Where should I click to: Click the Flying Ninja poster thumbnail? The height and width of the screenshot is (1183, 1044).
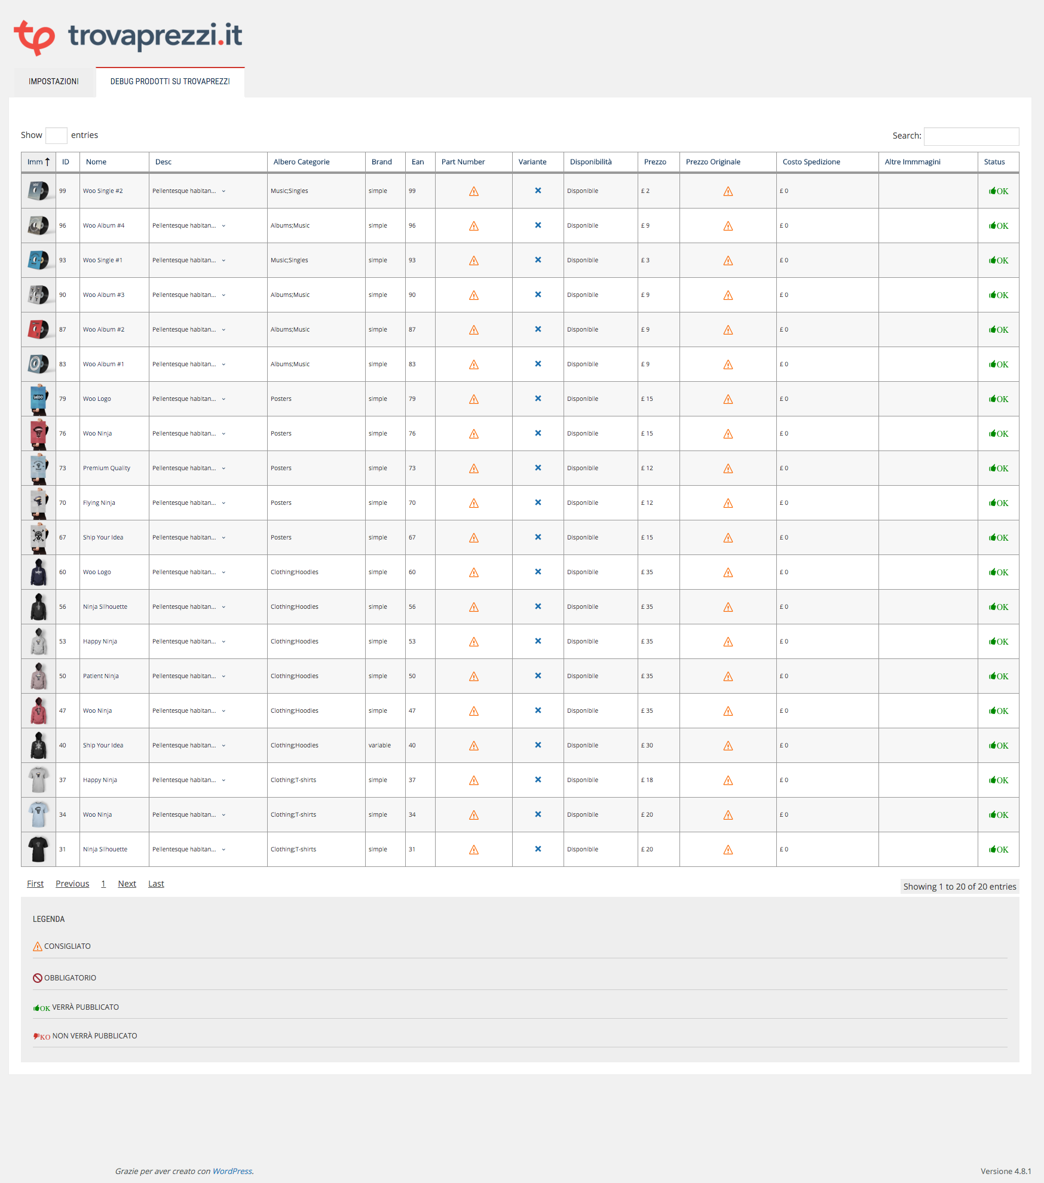click(38, 503)
